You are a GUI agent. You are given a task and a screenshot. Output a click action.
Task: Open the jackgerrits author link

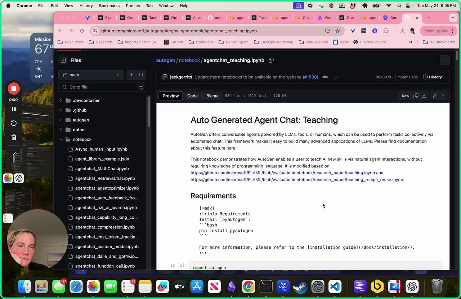coord(181,77)
